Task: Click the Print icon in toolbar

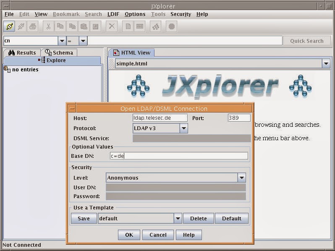Action: (x=33, y=26)
